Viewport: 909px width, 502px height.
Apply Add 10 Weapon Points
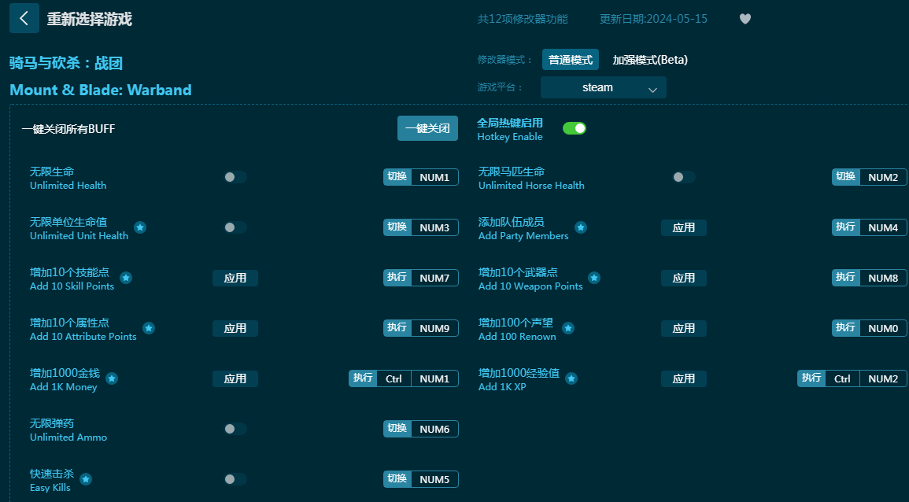684,279
